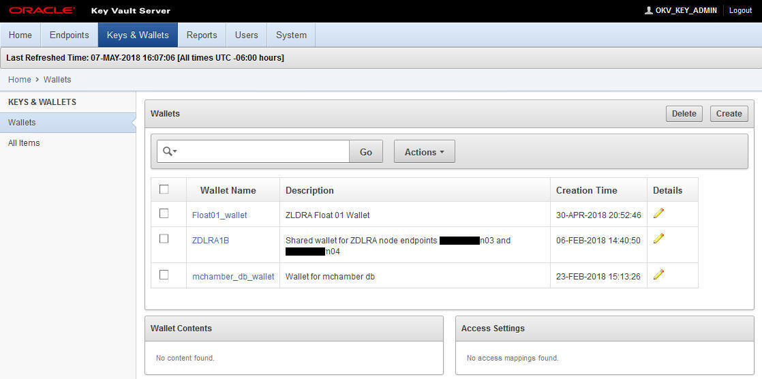Sort by the Creation Time column header

pos(587,190)
